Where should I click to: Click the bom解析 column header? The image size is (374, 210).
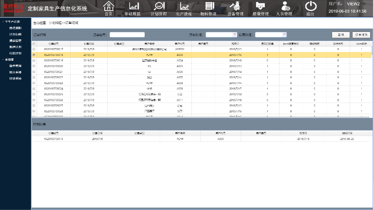(x=361, y=44)
